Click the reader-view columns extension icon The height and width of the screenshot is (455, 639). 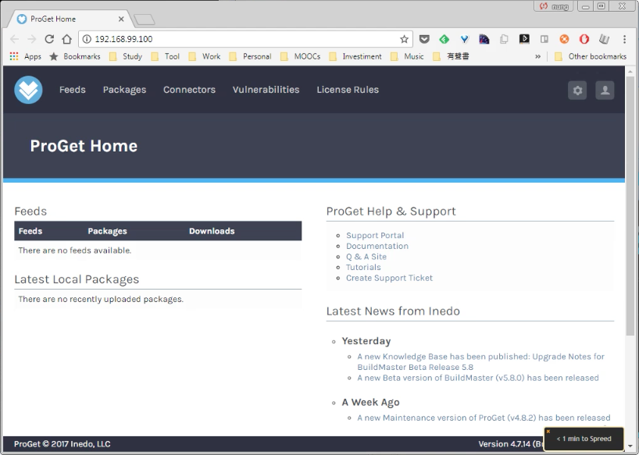tap(544, 39)
